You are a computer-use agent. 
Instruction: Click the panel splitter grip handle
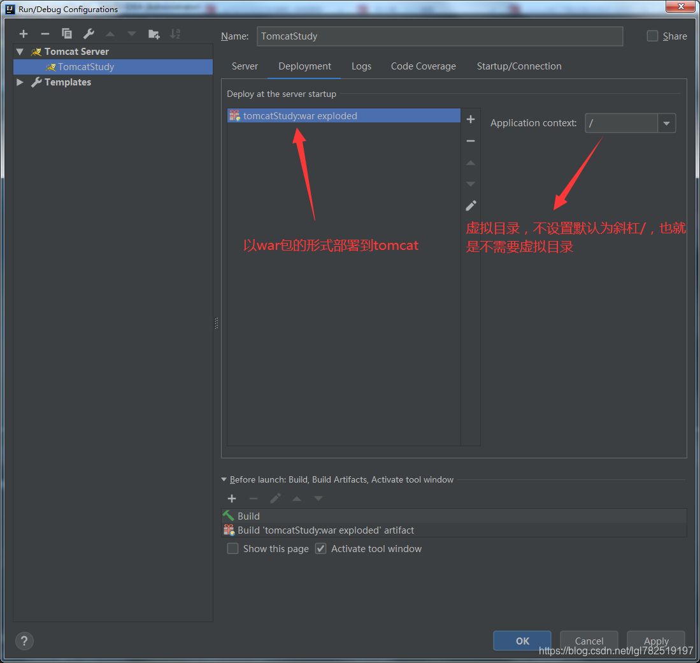click(217, 323)
